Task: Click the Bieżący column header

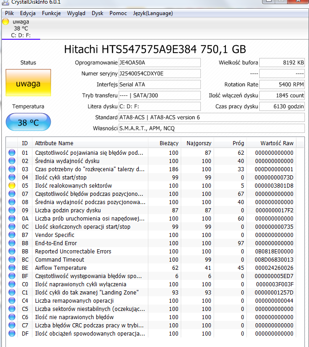Action: point(165,143)
